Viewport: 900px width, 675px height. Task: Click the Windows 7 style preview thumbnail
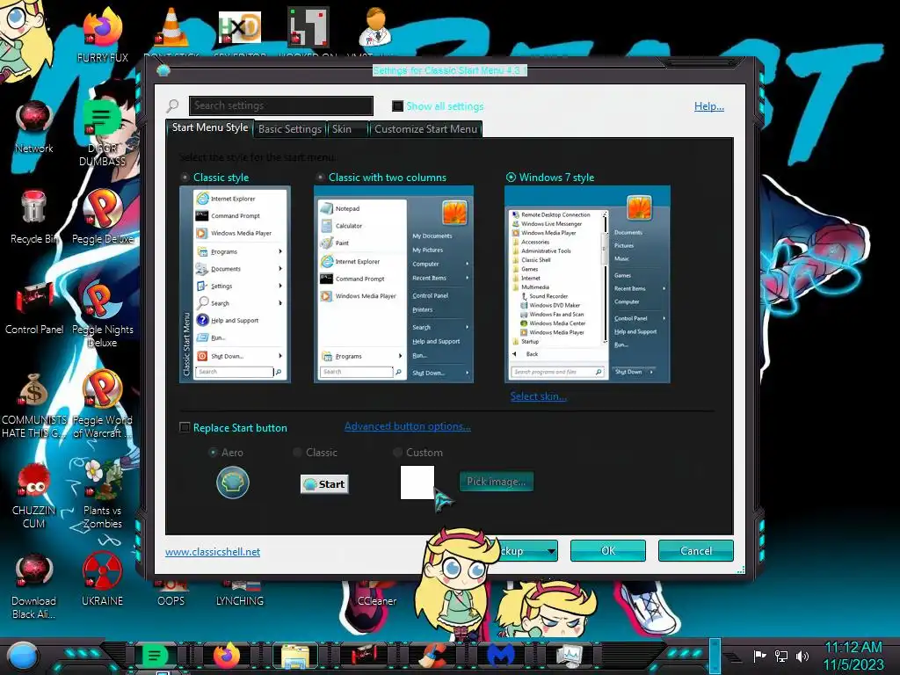587,284
